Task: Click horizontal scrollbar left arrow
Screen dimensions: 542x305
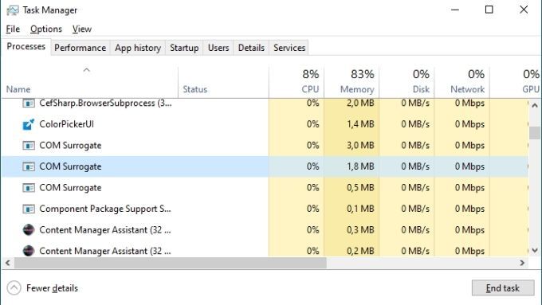Action: pos(8,264)
